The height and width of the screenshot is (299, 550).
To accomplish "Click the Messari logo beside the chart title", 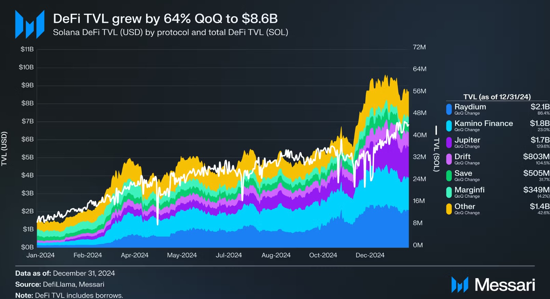I will click(30, 24).
